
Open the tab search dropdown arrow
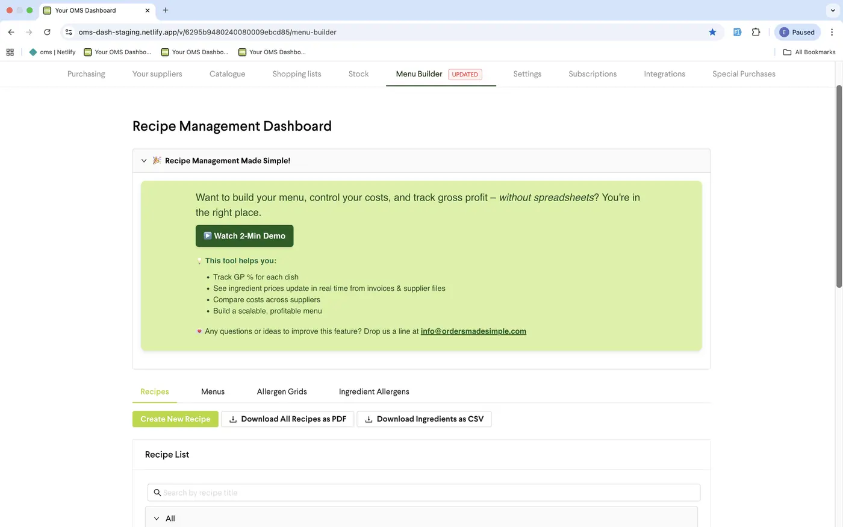pos(833,10)
